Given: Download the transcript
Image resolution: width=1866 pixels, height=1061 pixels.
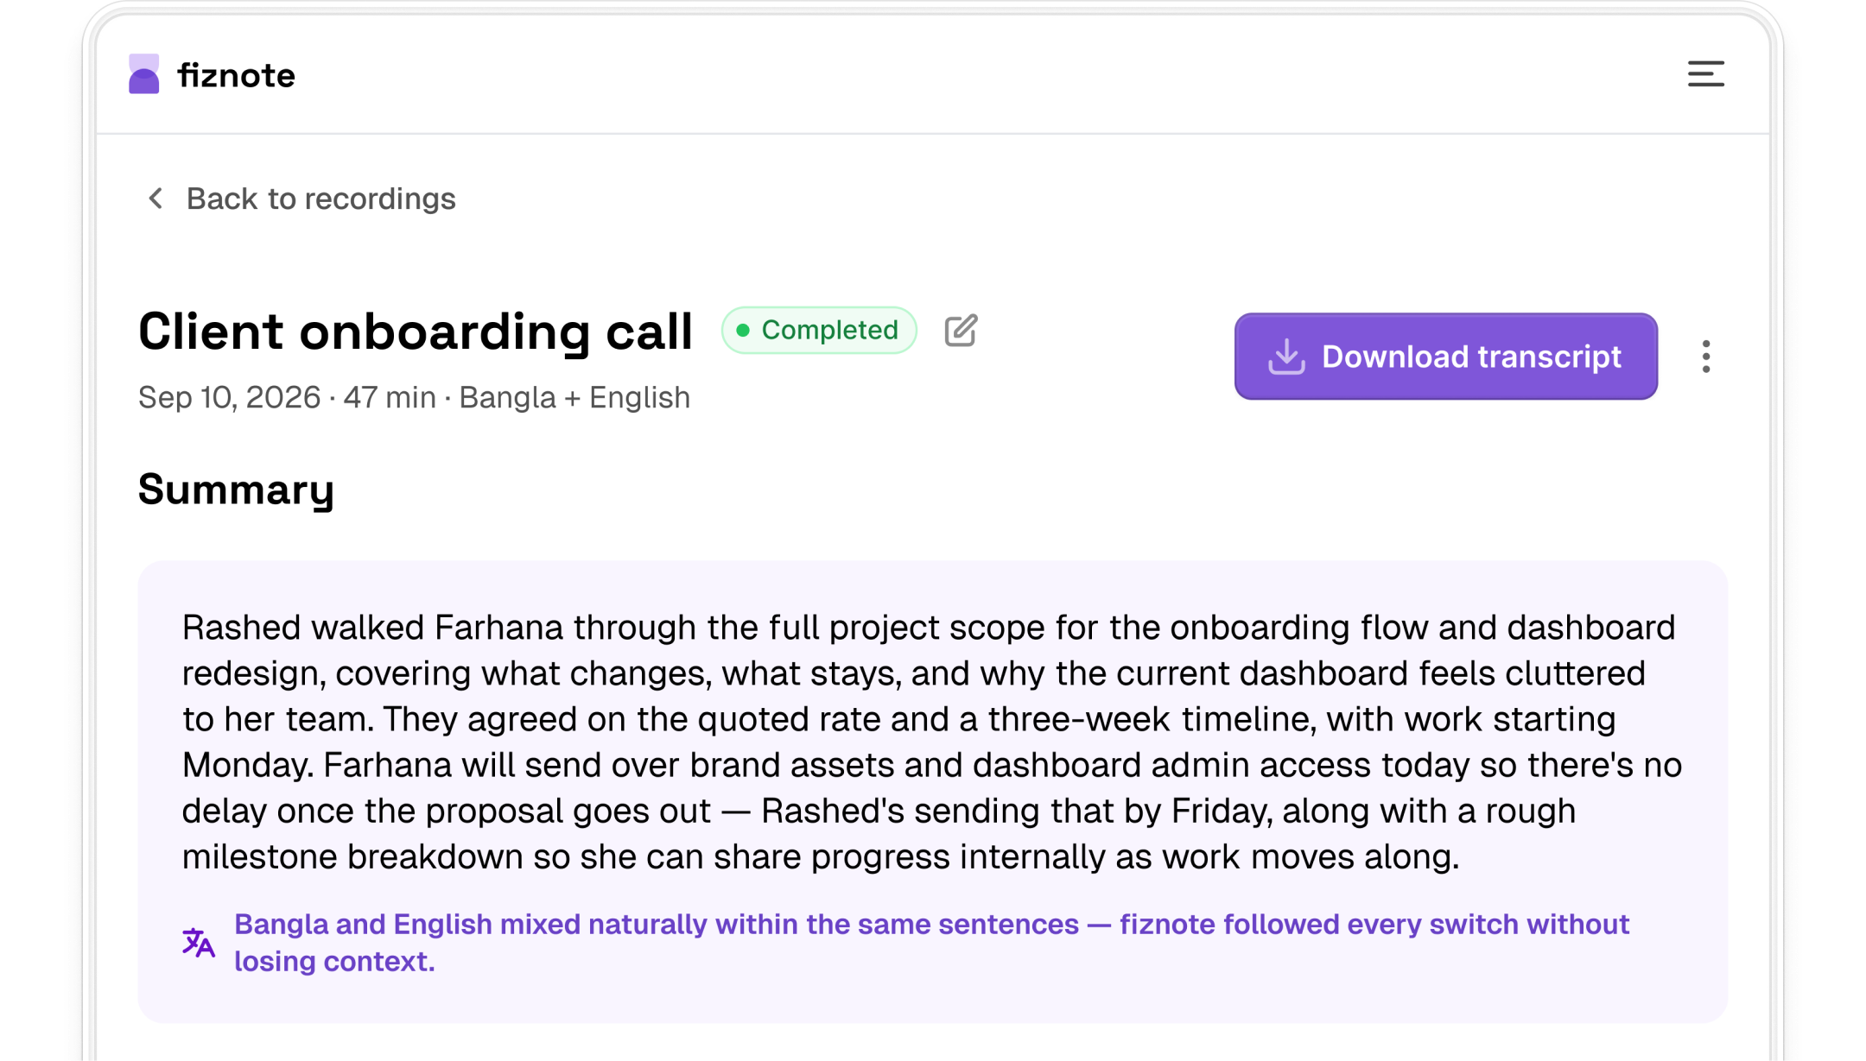Looking at the screenshot, I should coord(1445,357).
